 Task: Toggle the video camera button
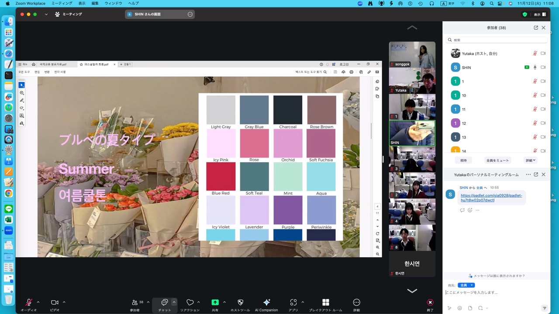[x=55, y=302]
